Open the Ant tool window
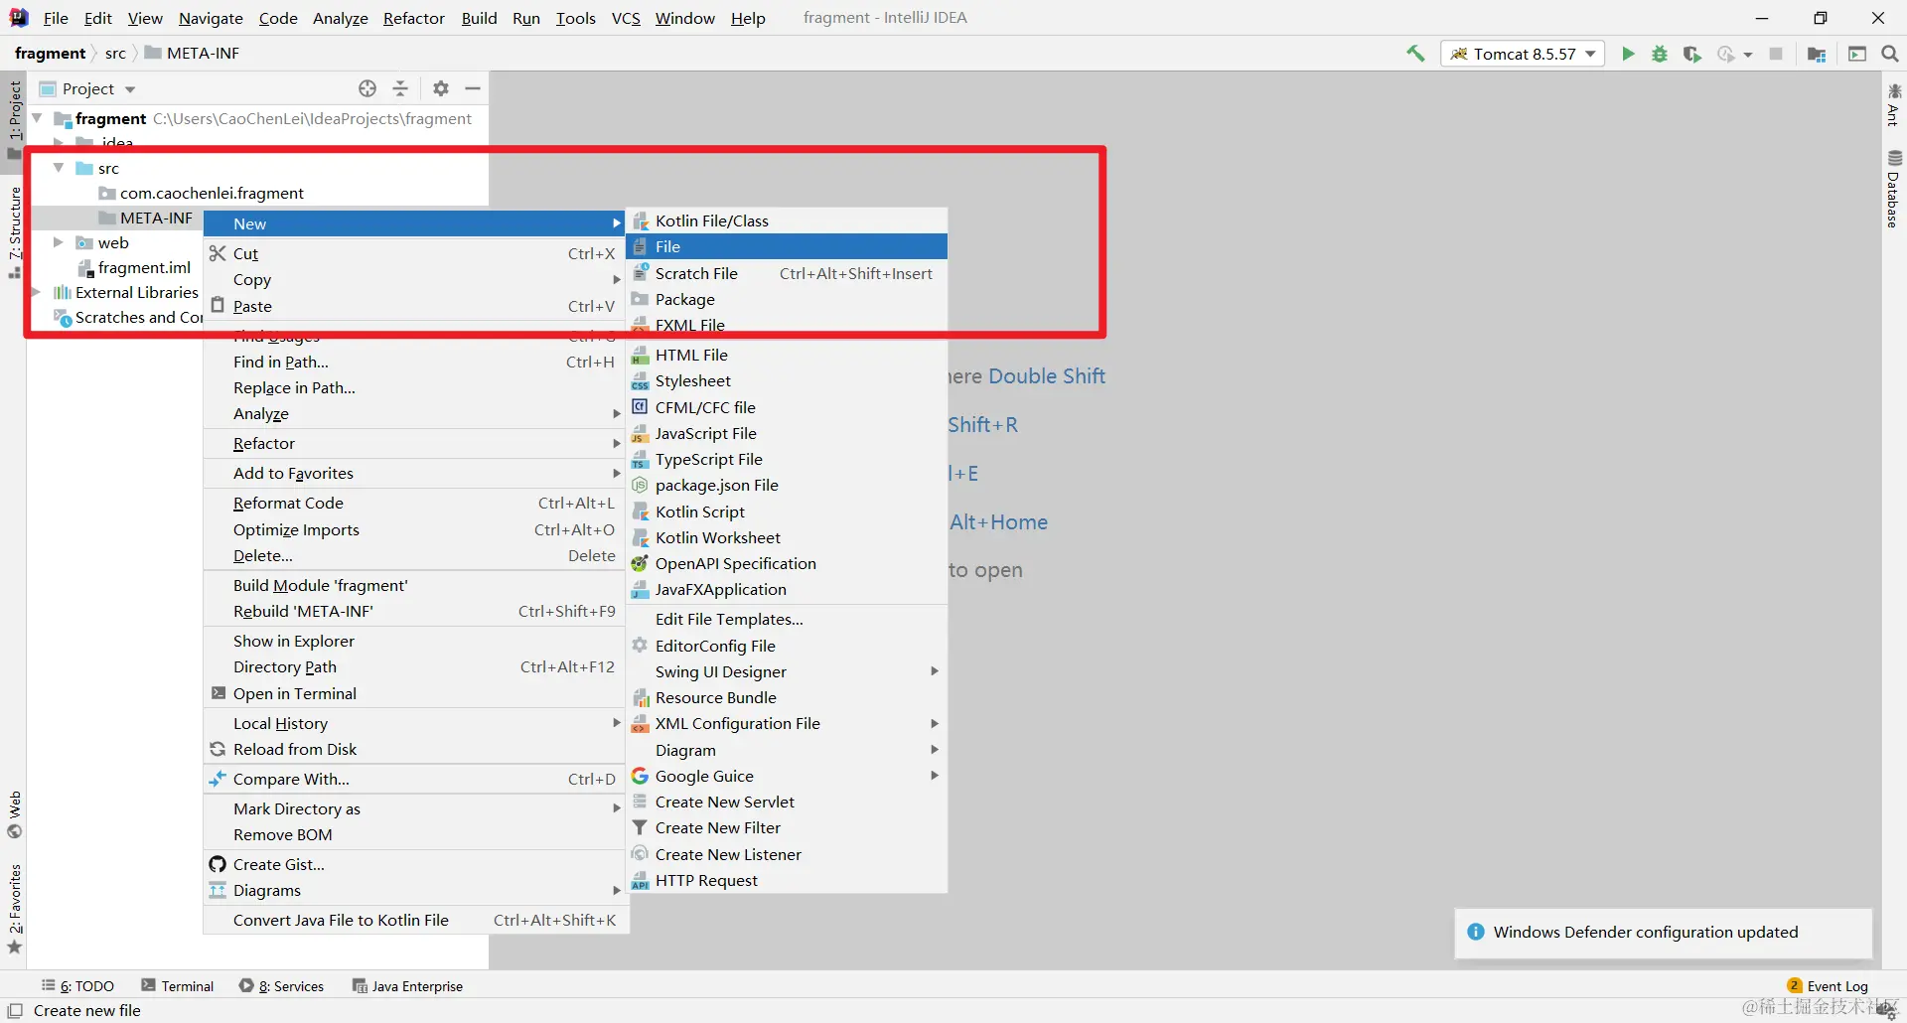Screen dimensions: 1907x1023 [1893, 104]
